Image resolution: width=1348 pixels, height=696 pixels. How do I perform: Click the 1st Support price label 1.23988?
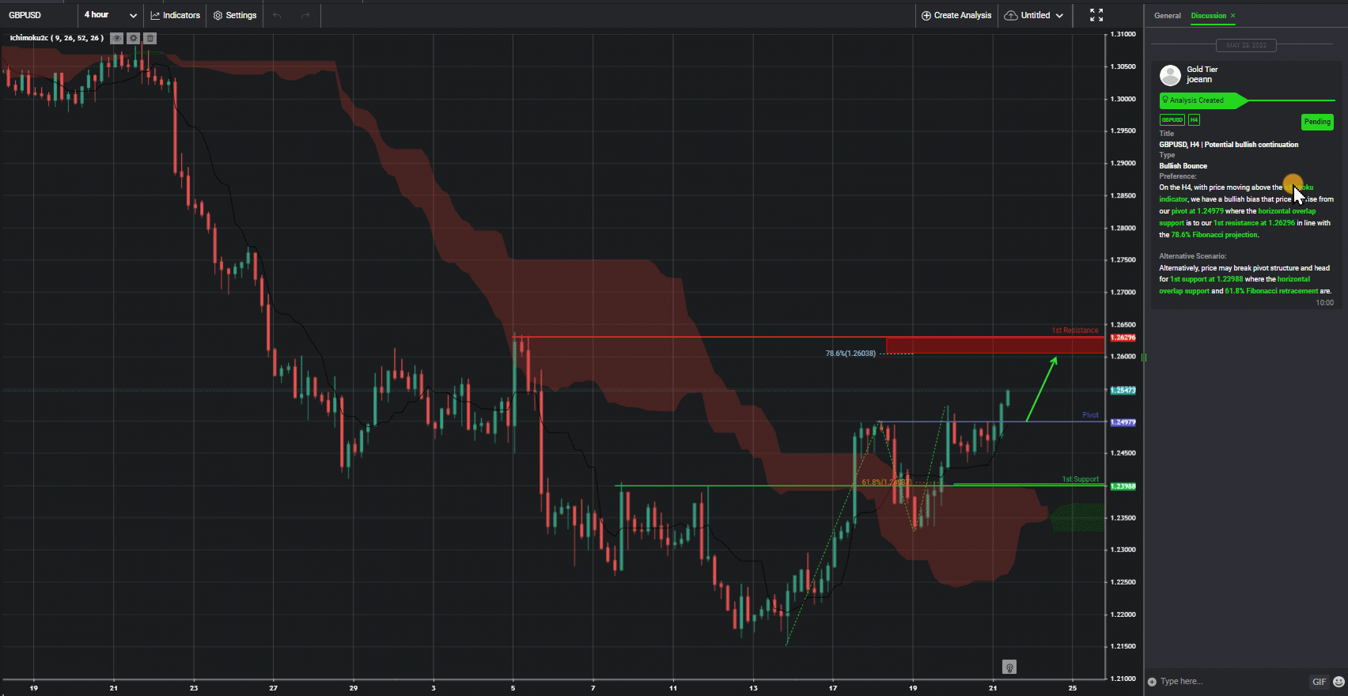1123,486
